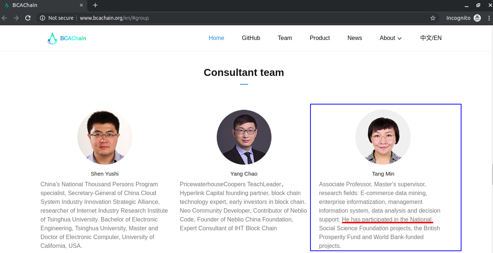Viewport: 493px width, 253px height.
Task: Click Tang Min's profile photo
Action: click(x=383, y=137)
